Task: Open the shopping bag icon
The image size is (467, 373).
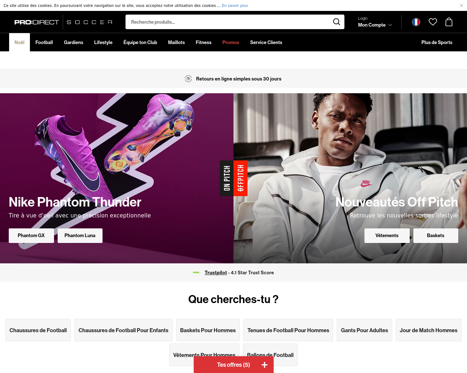Action: click(x=449, y=22)
